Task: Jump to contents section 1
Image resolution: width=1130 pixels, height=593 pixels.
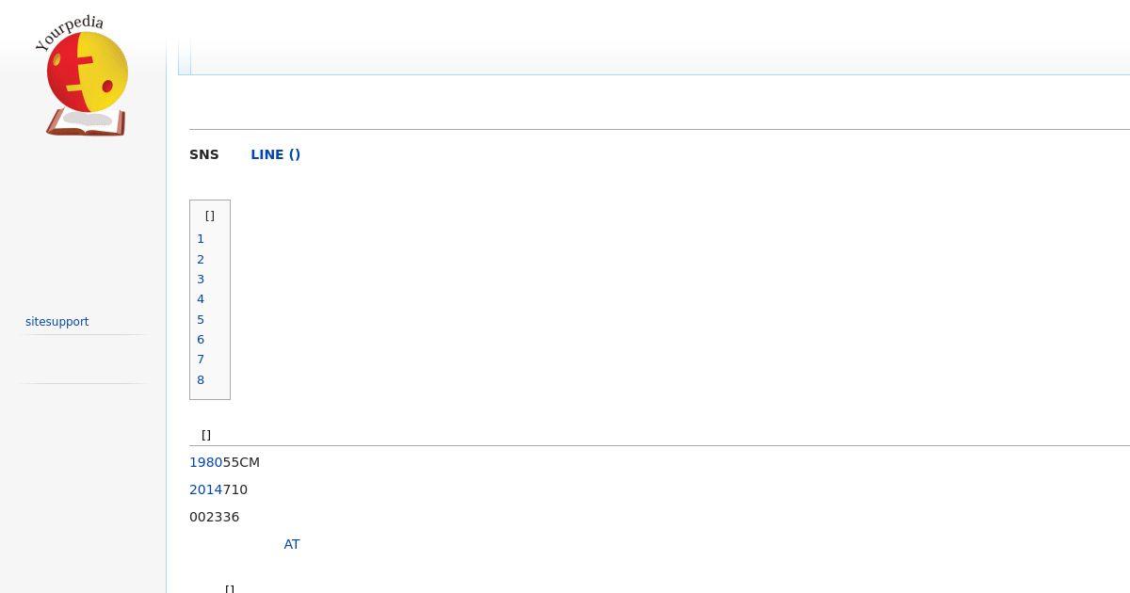Action: (x=201, y=239)
